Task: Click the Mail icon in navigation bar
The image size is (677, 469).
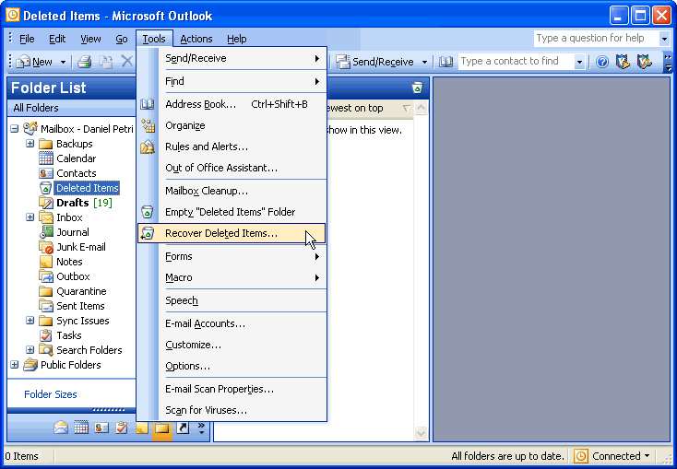Action: [61, 428]
